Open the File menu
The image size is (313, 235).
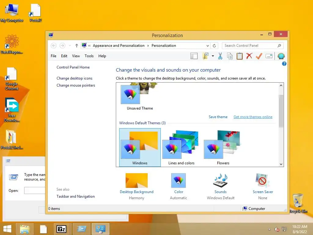pyautogui.click(x=53, y=56)
